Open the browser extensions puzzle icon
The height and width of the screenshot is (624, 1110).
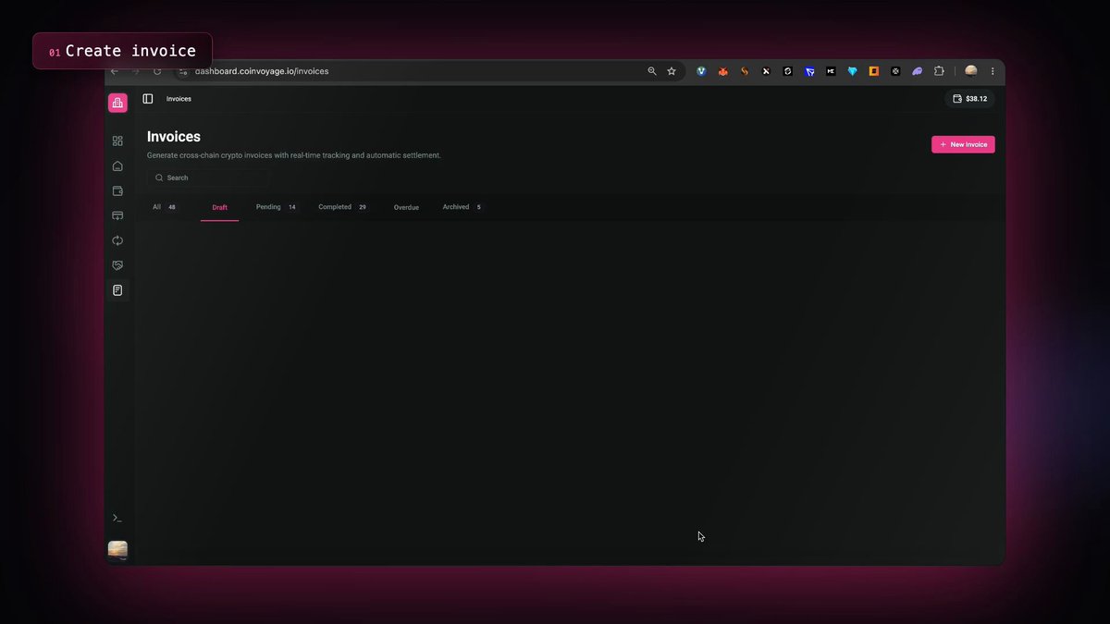pyautogui.click(x=939, y=71)
